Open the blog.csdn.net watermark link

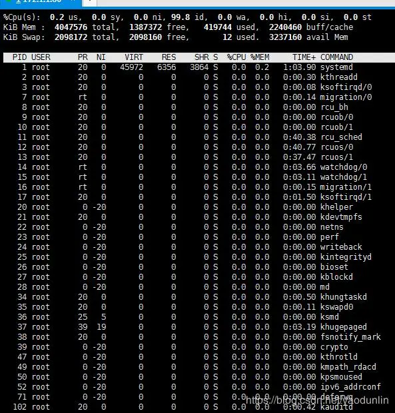(x=317, y=400)
